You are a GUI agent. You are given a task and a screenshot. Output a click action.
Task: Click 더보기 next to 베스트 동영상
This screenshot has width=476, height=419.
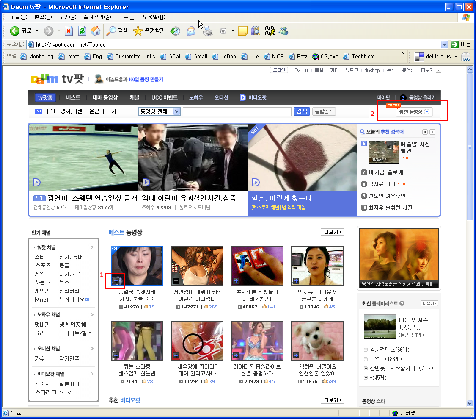(333, 232)
